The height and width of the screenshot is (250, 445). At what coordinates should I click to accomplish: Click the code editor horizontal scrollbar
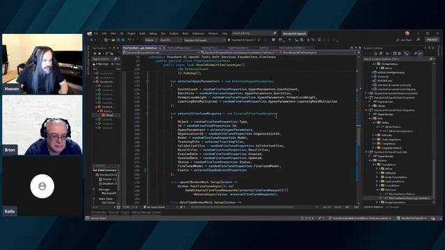click(243, 207)
